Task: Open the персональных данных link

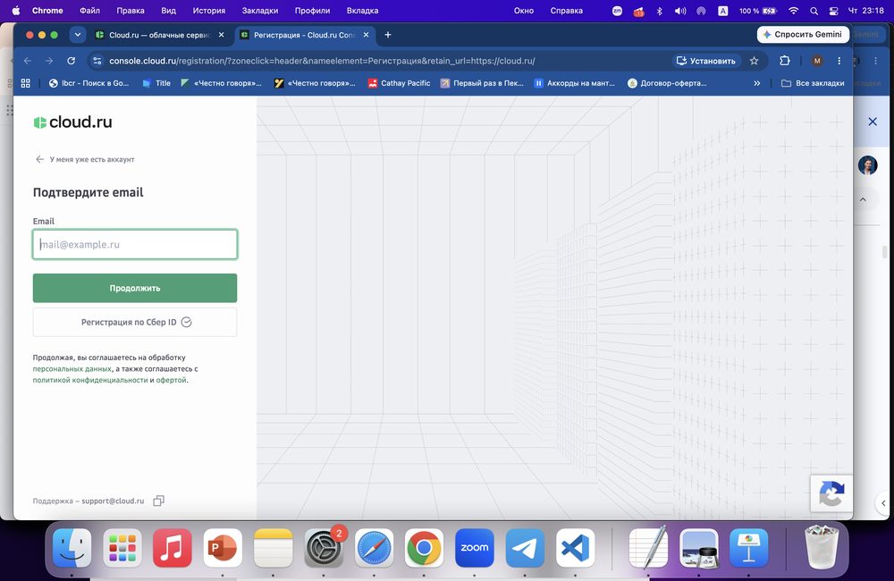Action: [x=72, y=369]
